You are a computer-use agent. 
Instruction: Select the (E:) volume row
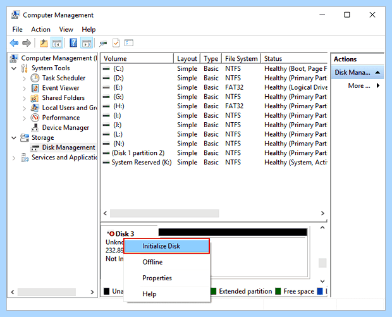coord(214,87)
